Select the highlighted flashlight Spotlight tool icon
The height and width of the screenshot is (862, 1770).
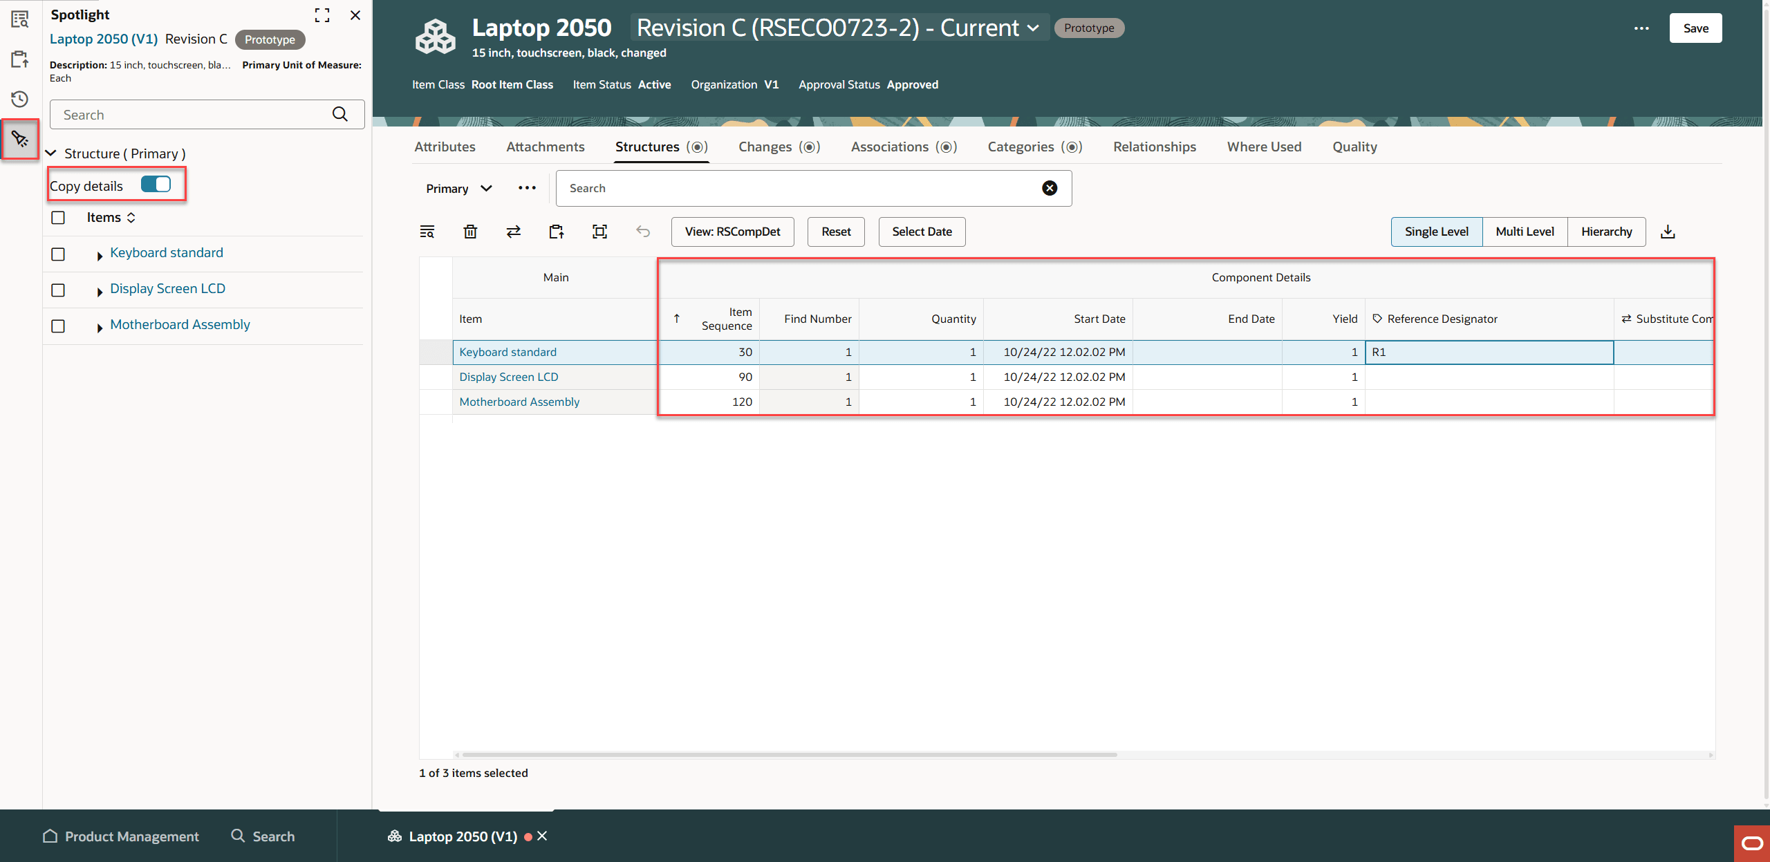tap(19, 138)
